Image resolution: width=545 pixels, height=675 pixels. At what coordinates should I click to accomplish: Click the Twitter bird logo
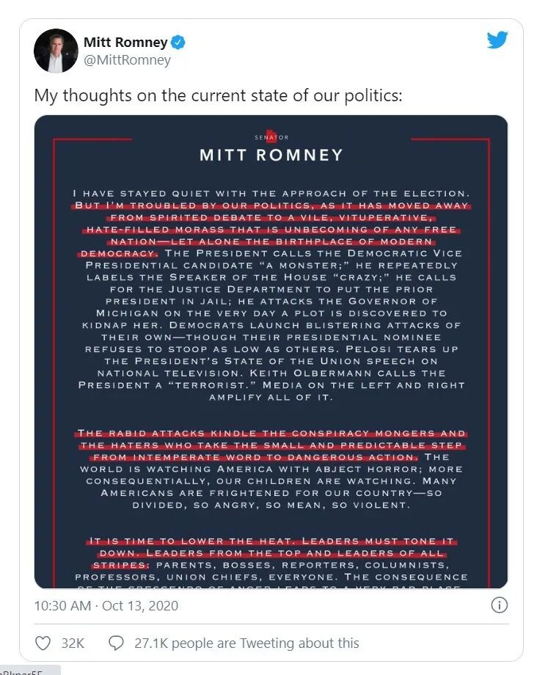click(x=497, y=40)
